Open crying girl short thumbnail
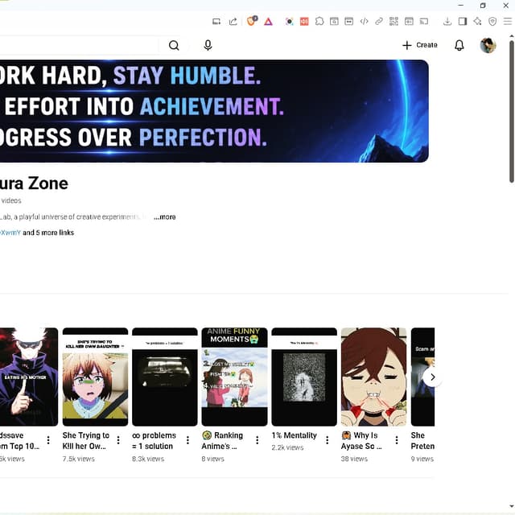Screen dimensions: 515x515 (x=95, y=377)
